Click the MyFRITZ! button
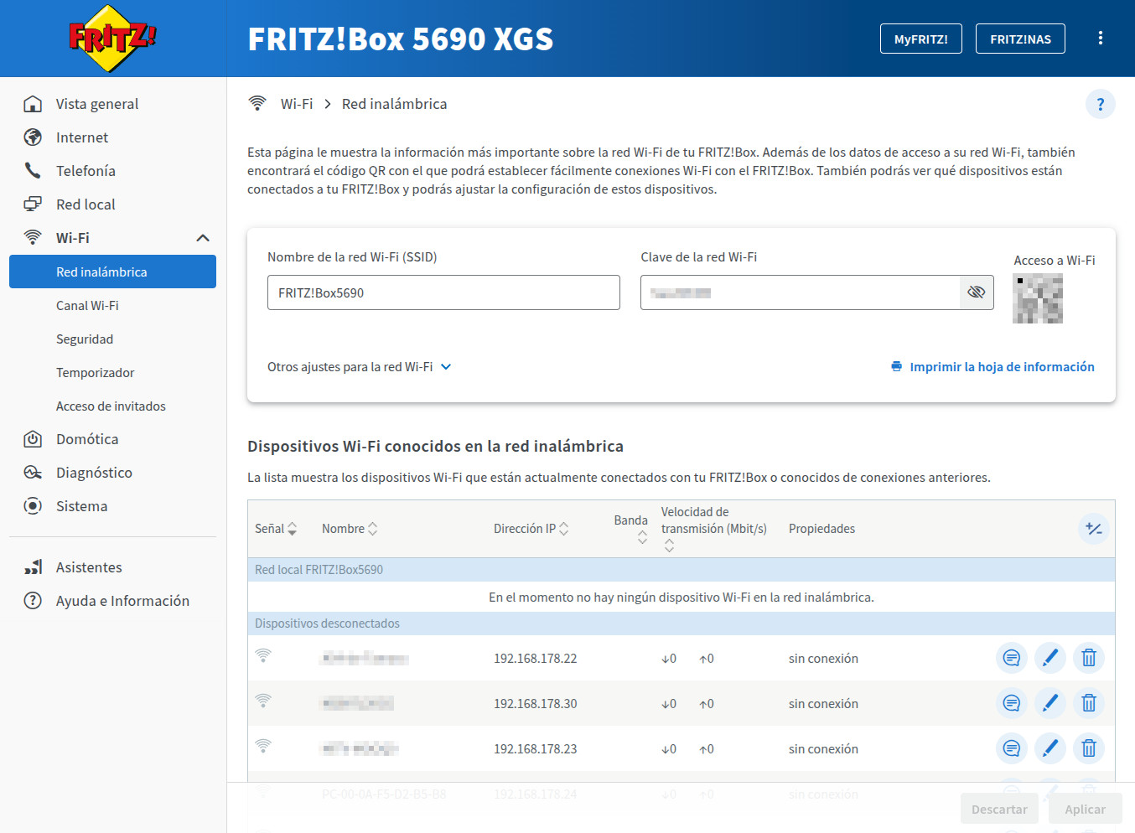The image size is (1135, 833). tap(920, 39)
